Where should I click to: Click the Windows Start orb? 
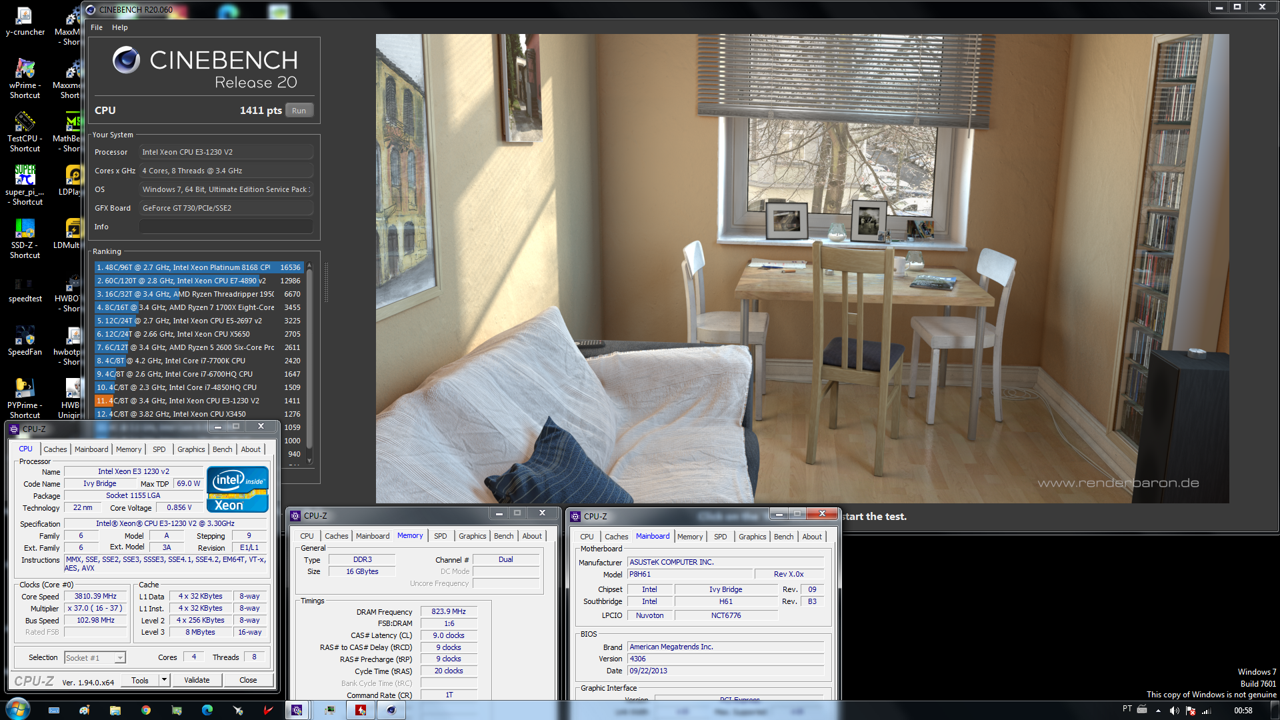[x=18, y=709]
